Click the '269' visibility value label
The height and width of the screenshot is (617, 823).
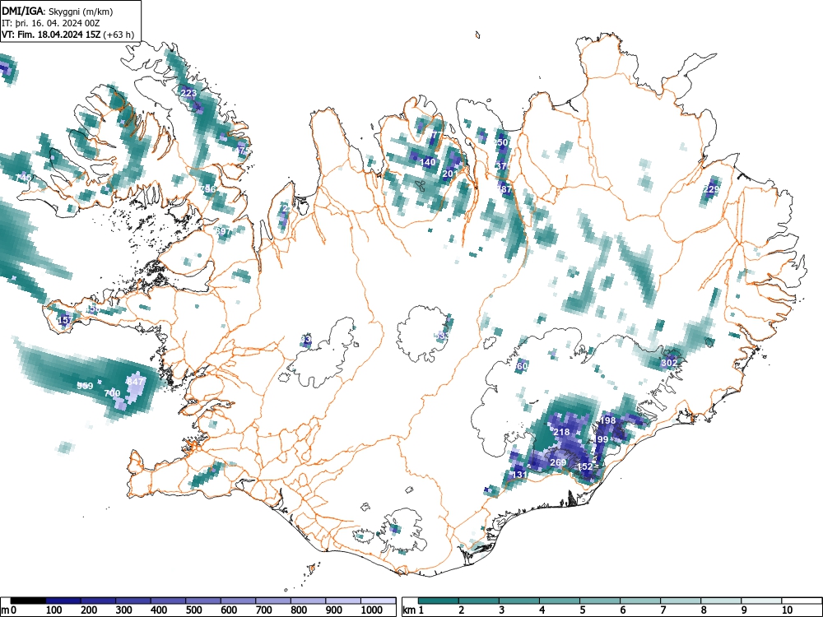click(x=558, y=462)
